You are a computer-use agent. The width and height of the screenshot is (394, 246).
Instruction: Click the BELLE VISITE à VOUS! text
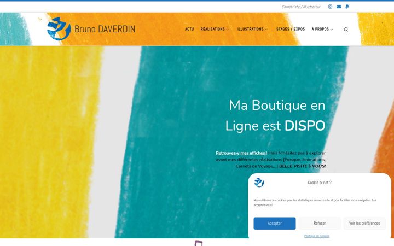pyautogui.click(x=302, y=166)
